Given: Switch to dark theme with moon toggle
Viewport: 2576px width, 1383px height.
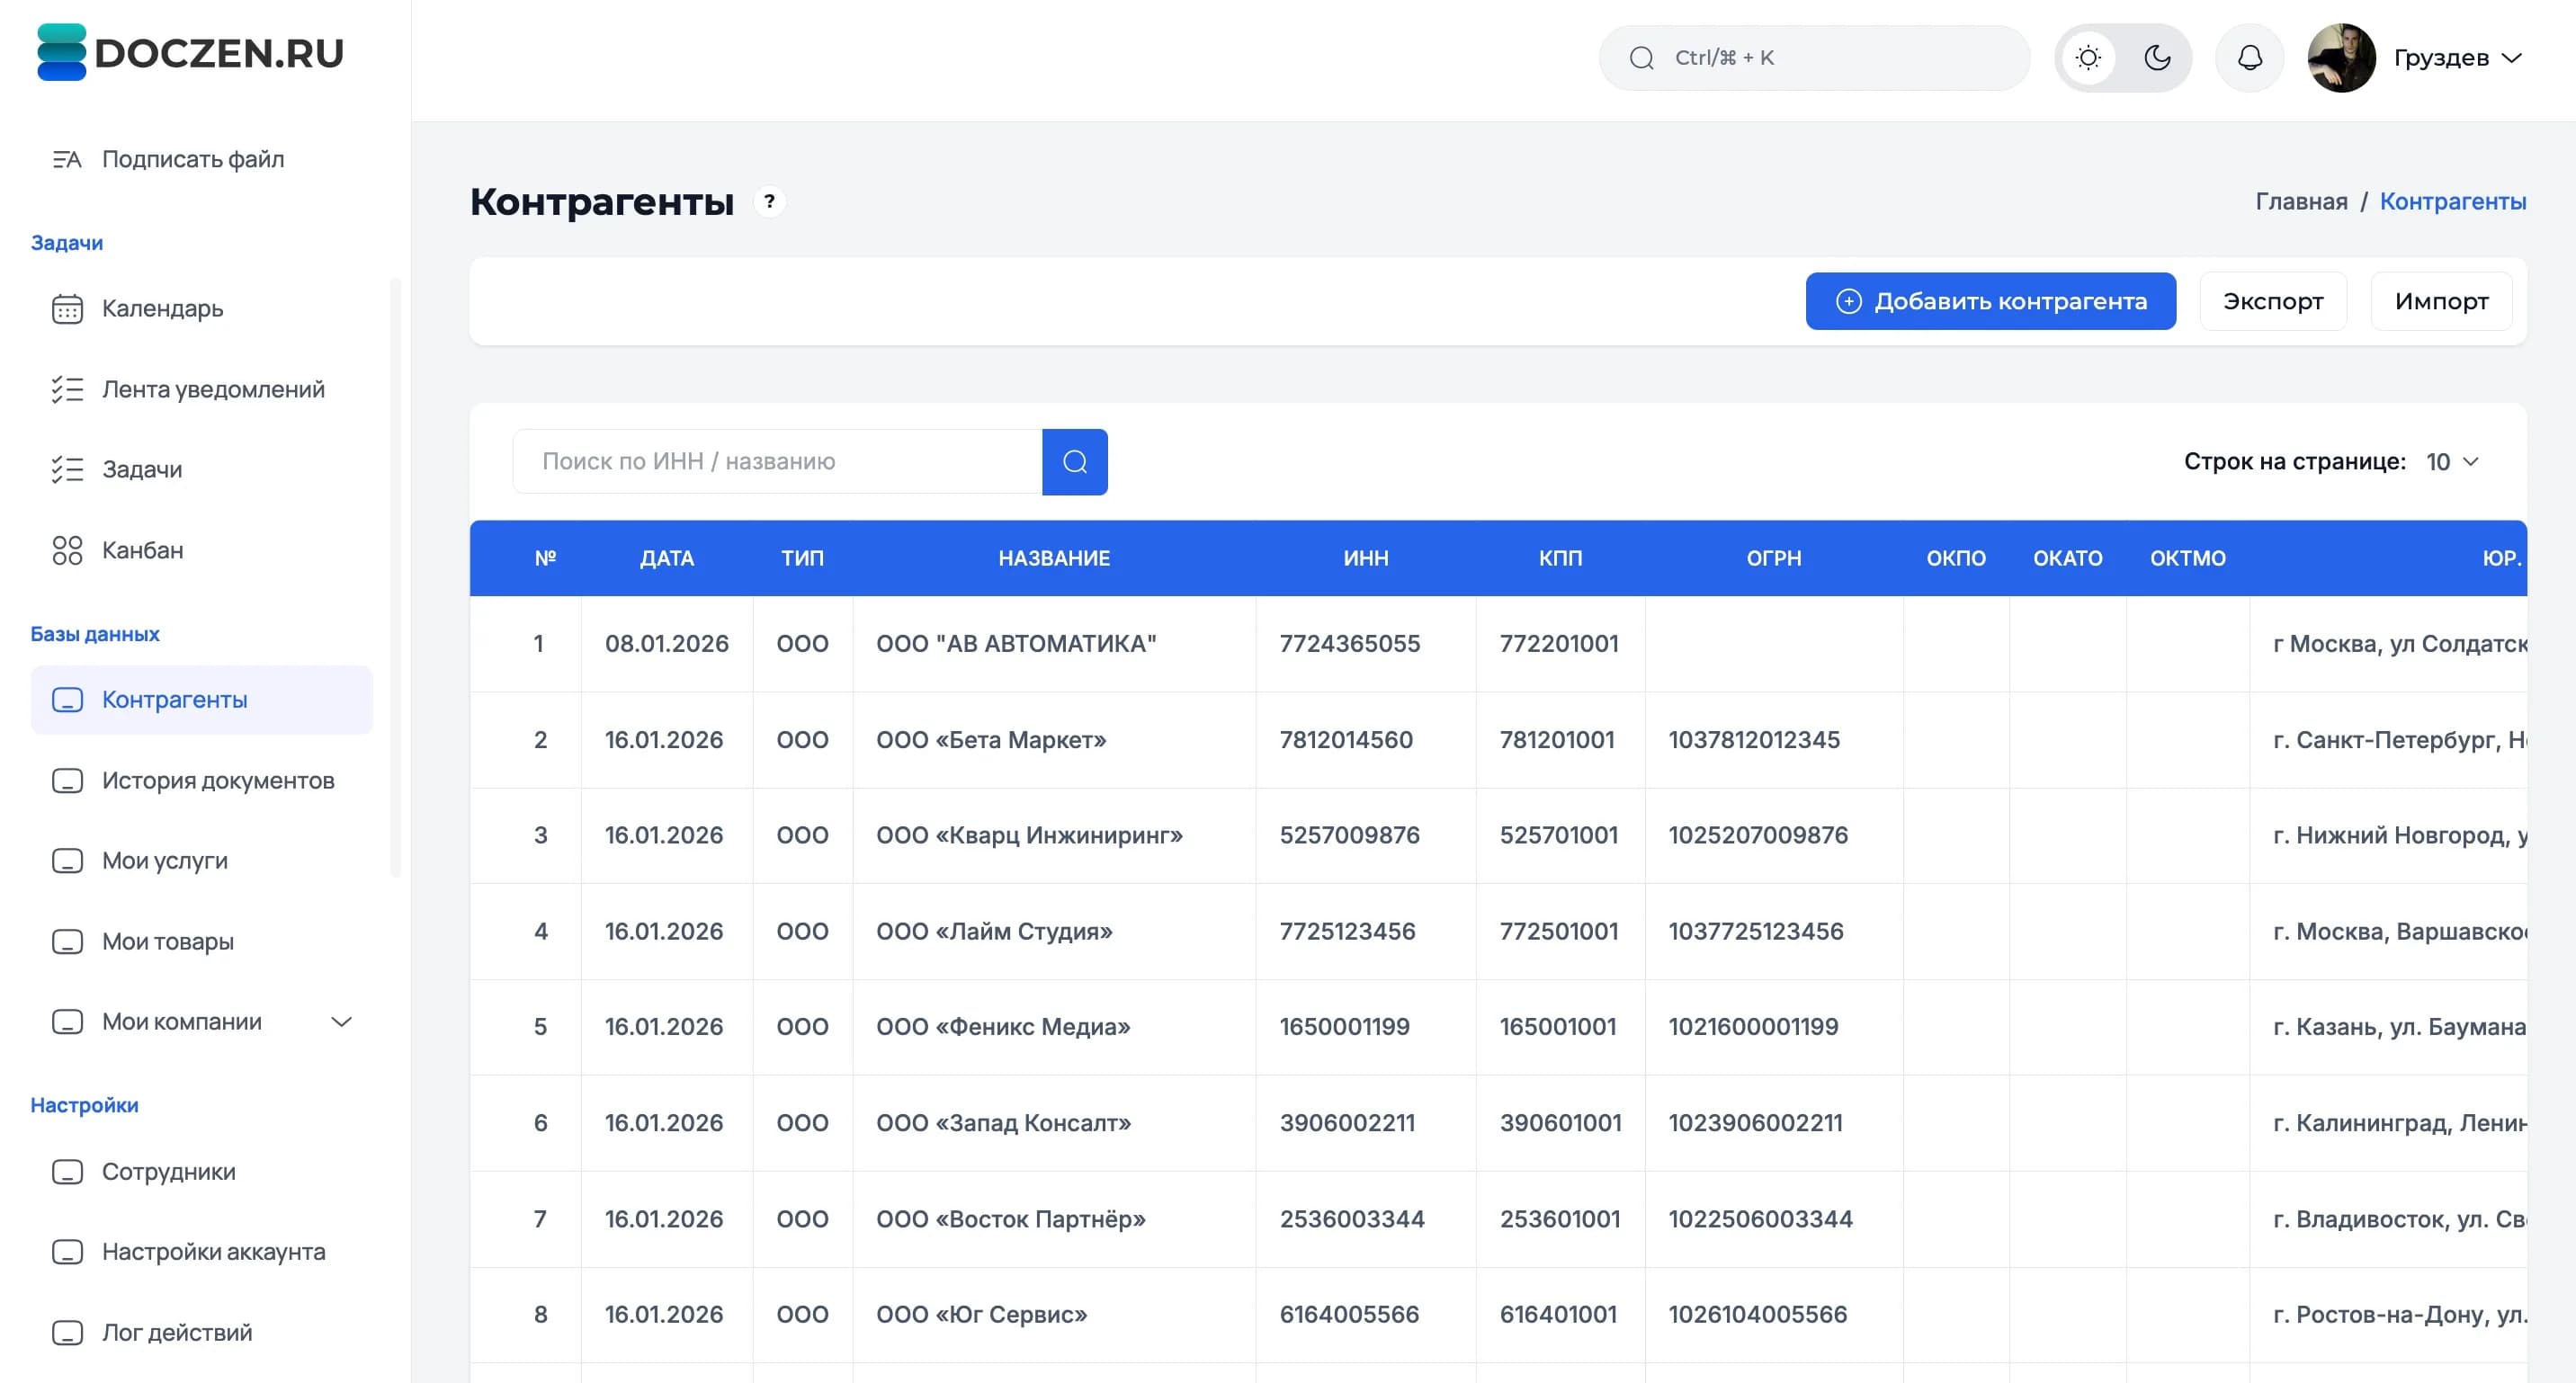Looking at the screenshot, I should coord(2157,58).
